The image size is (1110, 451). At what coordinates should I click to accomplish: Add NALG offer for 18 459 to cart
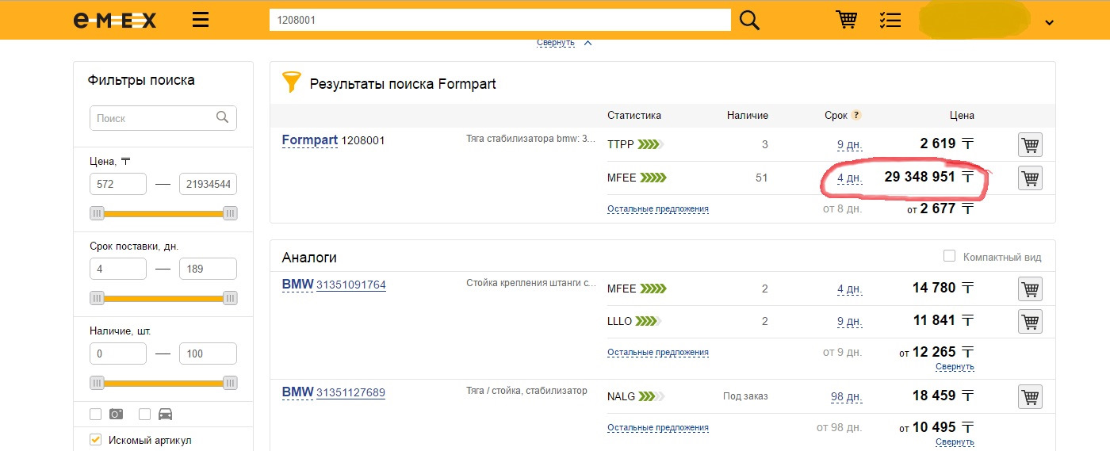[1030, 396]
